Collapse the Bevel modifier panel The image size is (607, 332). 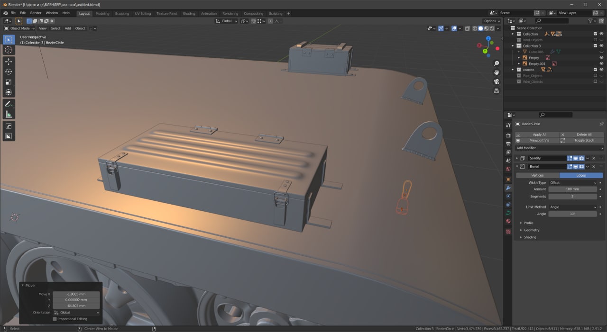point(517,167)
